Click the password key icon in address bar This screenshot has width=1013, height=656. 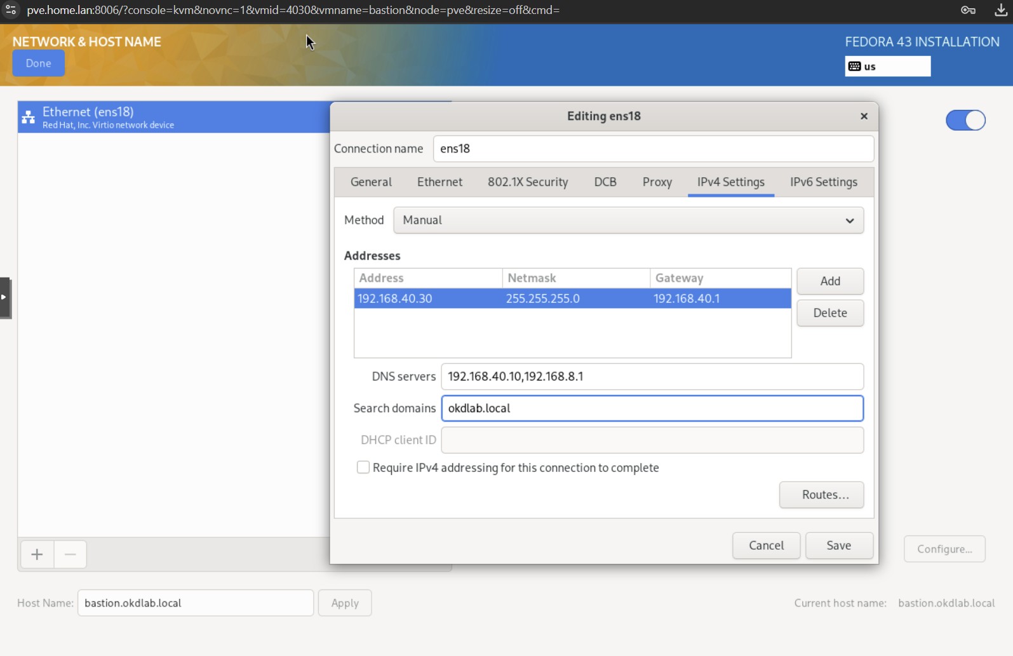click(x=967, y=10)
